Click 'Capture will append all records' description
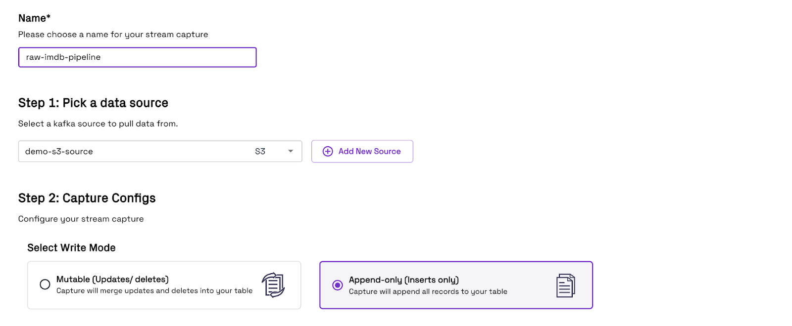Image resolution: width=792 pixels, height=326 pixels. (428, 292)
